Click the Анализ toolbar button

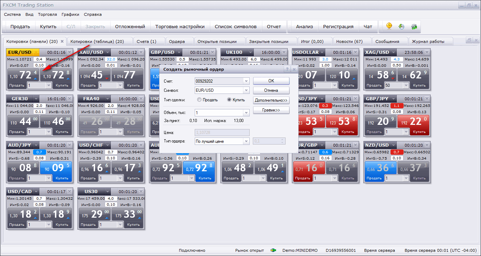pos(305,26)
